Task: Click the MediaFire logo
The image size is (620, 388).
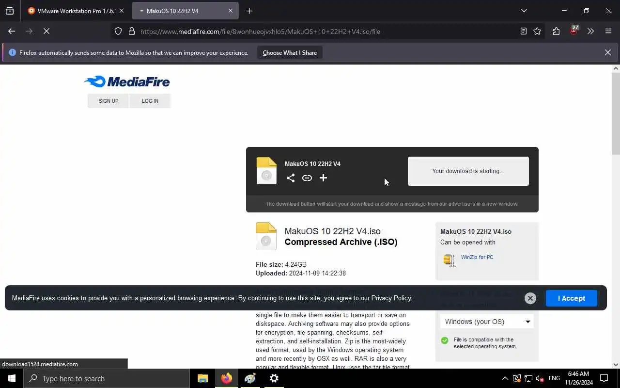Action: click(x=127, y=81)
